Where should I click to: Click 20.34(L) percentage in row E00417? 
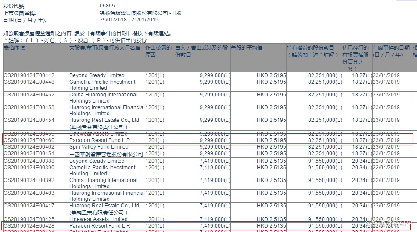click(x=362, y=206)
